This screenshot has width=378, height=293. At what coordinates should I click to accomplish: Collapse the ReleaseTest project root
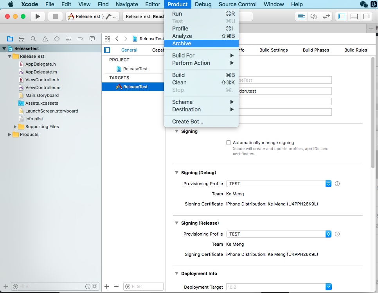point(4,48)
